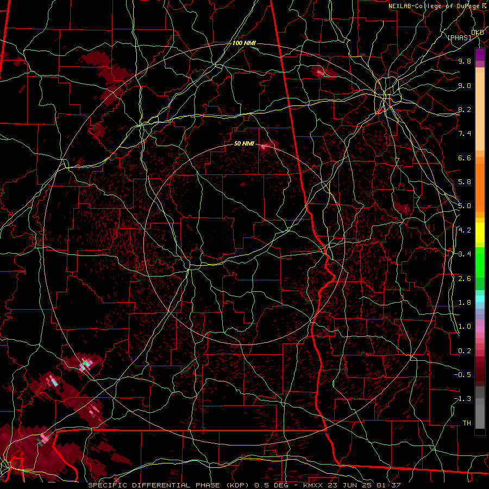Click the DKD product code label
Screen dimensions: 489x489
[x=477, y=33]
